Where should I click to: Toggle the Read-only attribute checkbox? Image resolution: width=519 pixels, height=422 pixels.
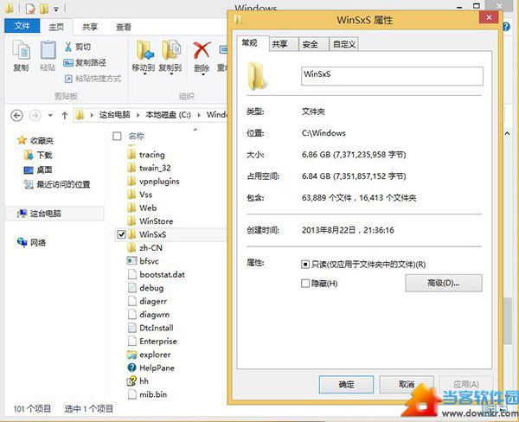(x=305, y=265)
